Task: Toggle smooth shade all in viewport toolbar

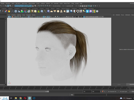Action: [44, 17]
